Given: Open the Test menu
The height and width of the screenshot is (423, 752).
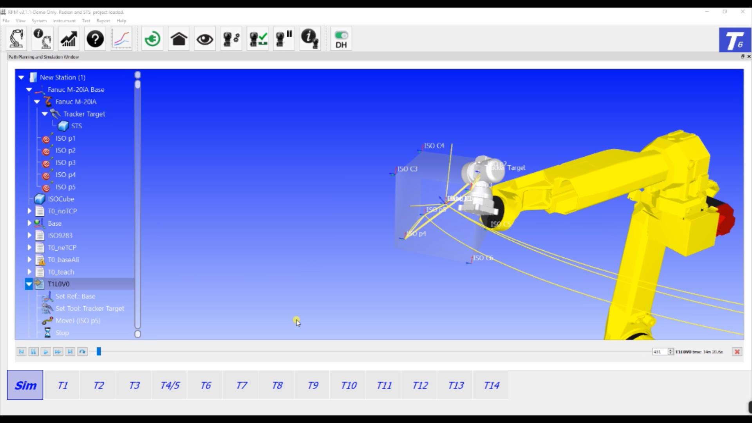Looking at the screenshot, I should [86, 21].
